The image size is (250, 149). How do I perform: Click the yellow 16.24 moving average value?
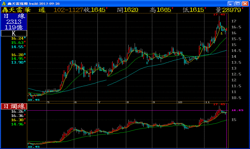click(17, 38)
